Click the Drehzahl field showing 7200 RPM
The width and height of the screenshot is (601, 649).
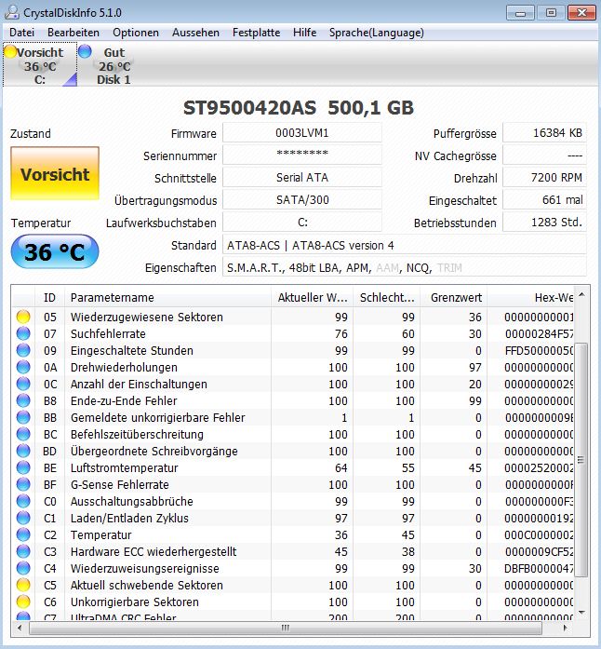(544, 178)
